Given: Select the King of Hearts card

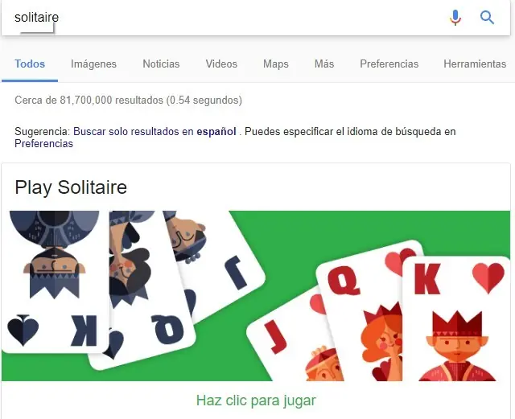Looking at the screenshot, I should [x=456, y=318].
